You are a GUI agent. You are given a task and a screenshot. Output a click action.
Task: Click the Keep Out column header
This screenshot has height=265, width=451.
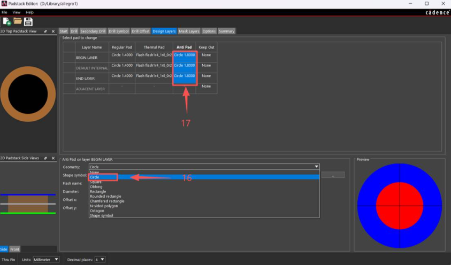tap(206, 47)
